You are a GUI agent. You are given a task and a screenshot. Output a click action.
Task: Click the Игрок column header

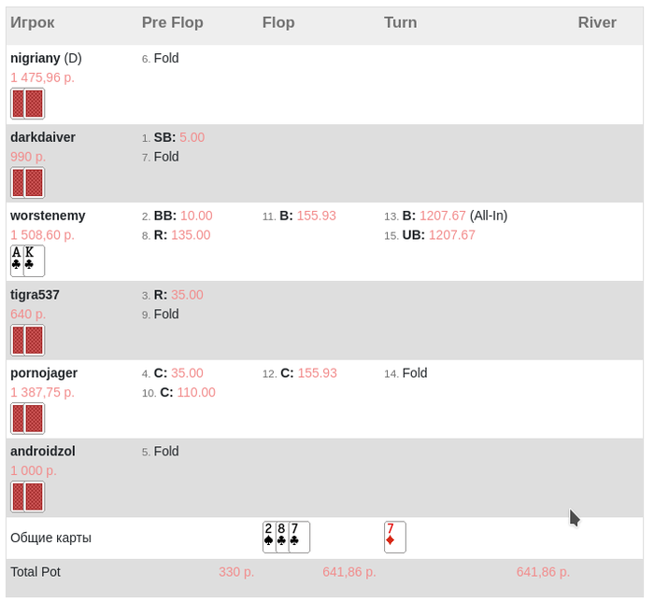(x=33, y=22)
